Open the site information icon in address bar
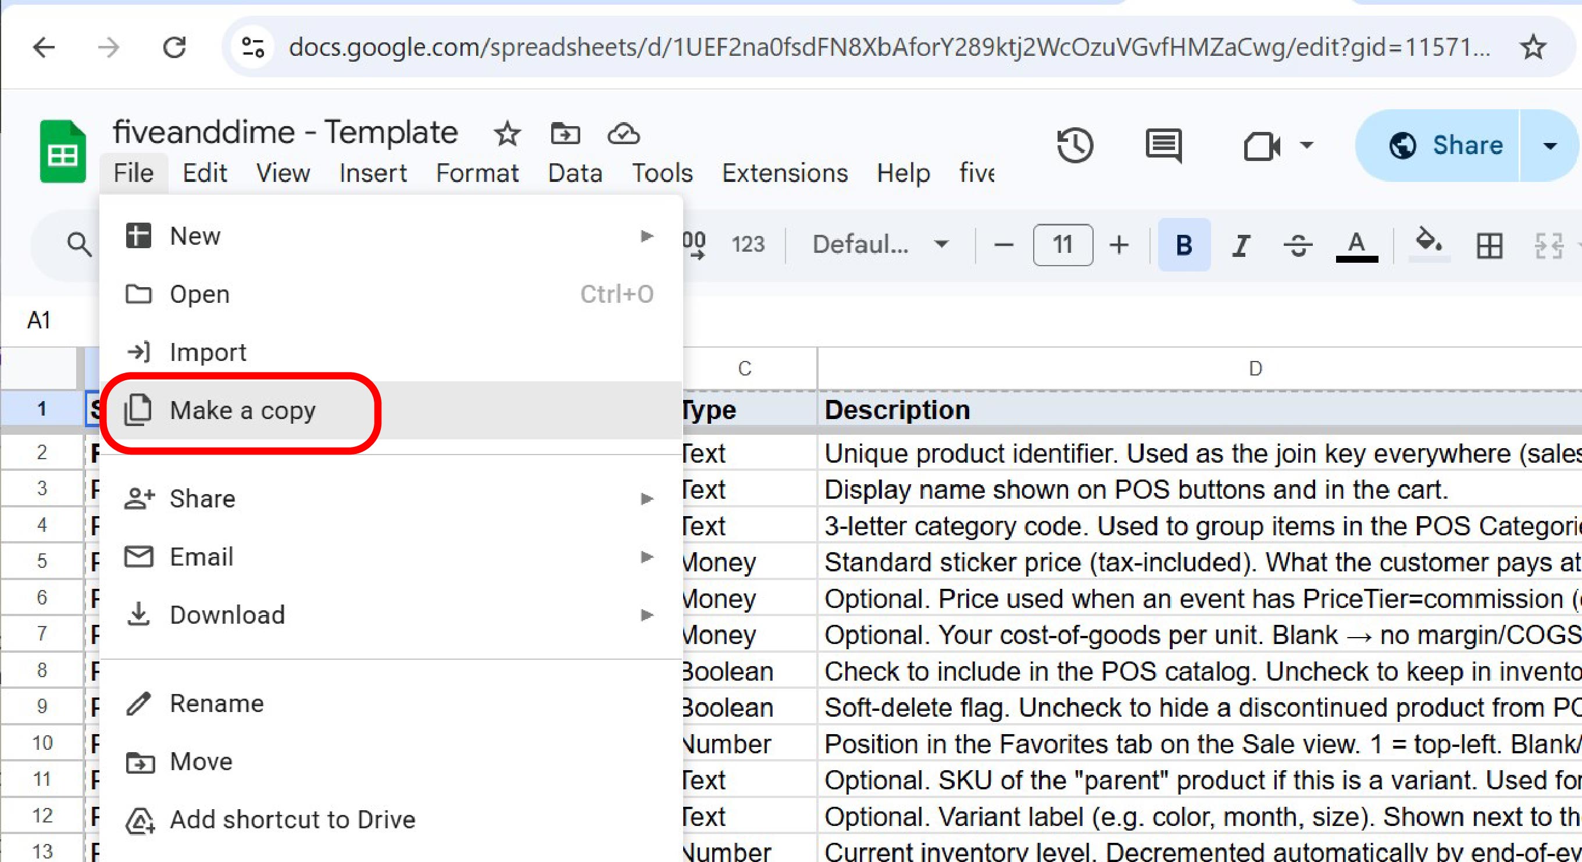 253,47
